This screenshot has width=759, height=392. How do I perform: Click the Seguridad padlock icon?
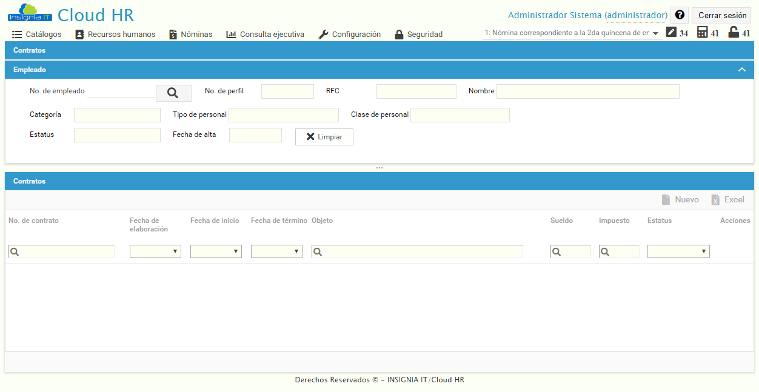pyautogui.click(x=399, y=34)
